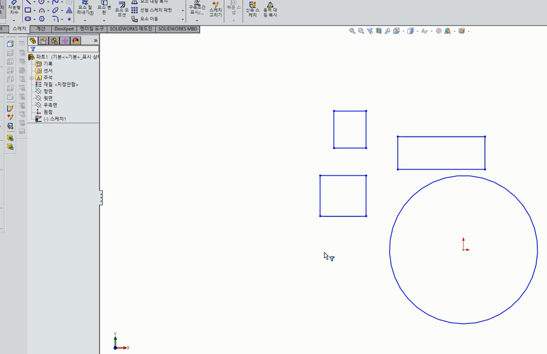547x354 pixels.
Task: Open the ConfigurationManager panel tab
Action: [54, 41]
